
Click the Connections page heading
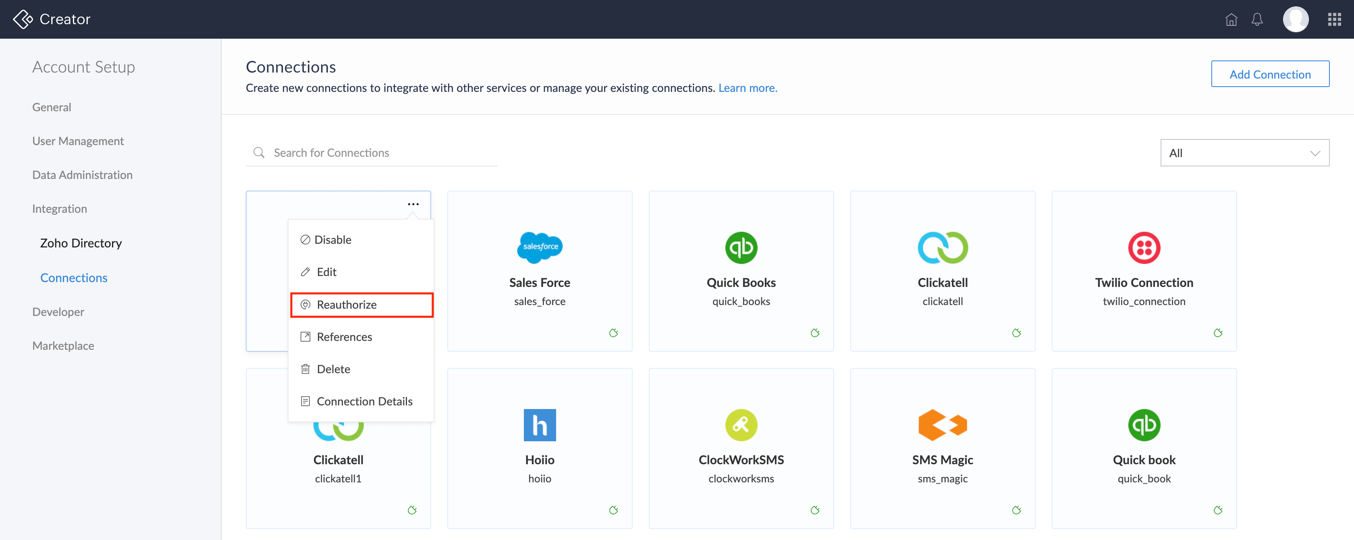point(291,67)
